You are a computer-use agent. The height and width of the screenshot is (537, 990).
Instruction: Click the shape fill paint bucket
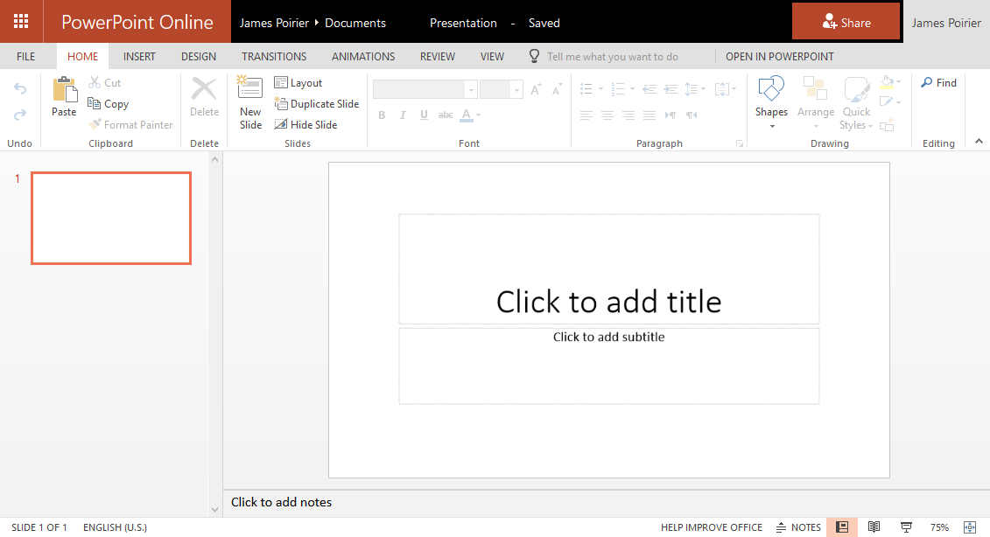pos(887,82)
